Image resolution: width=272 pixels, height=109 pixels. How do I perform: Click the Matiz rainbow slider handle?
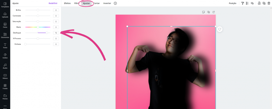(38, 27)
